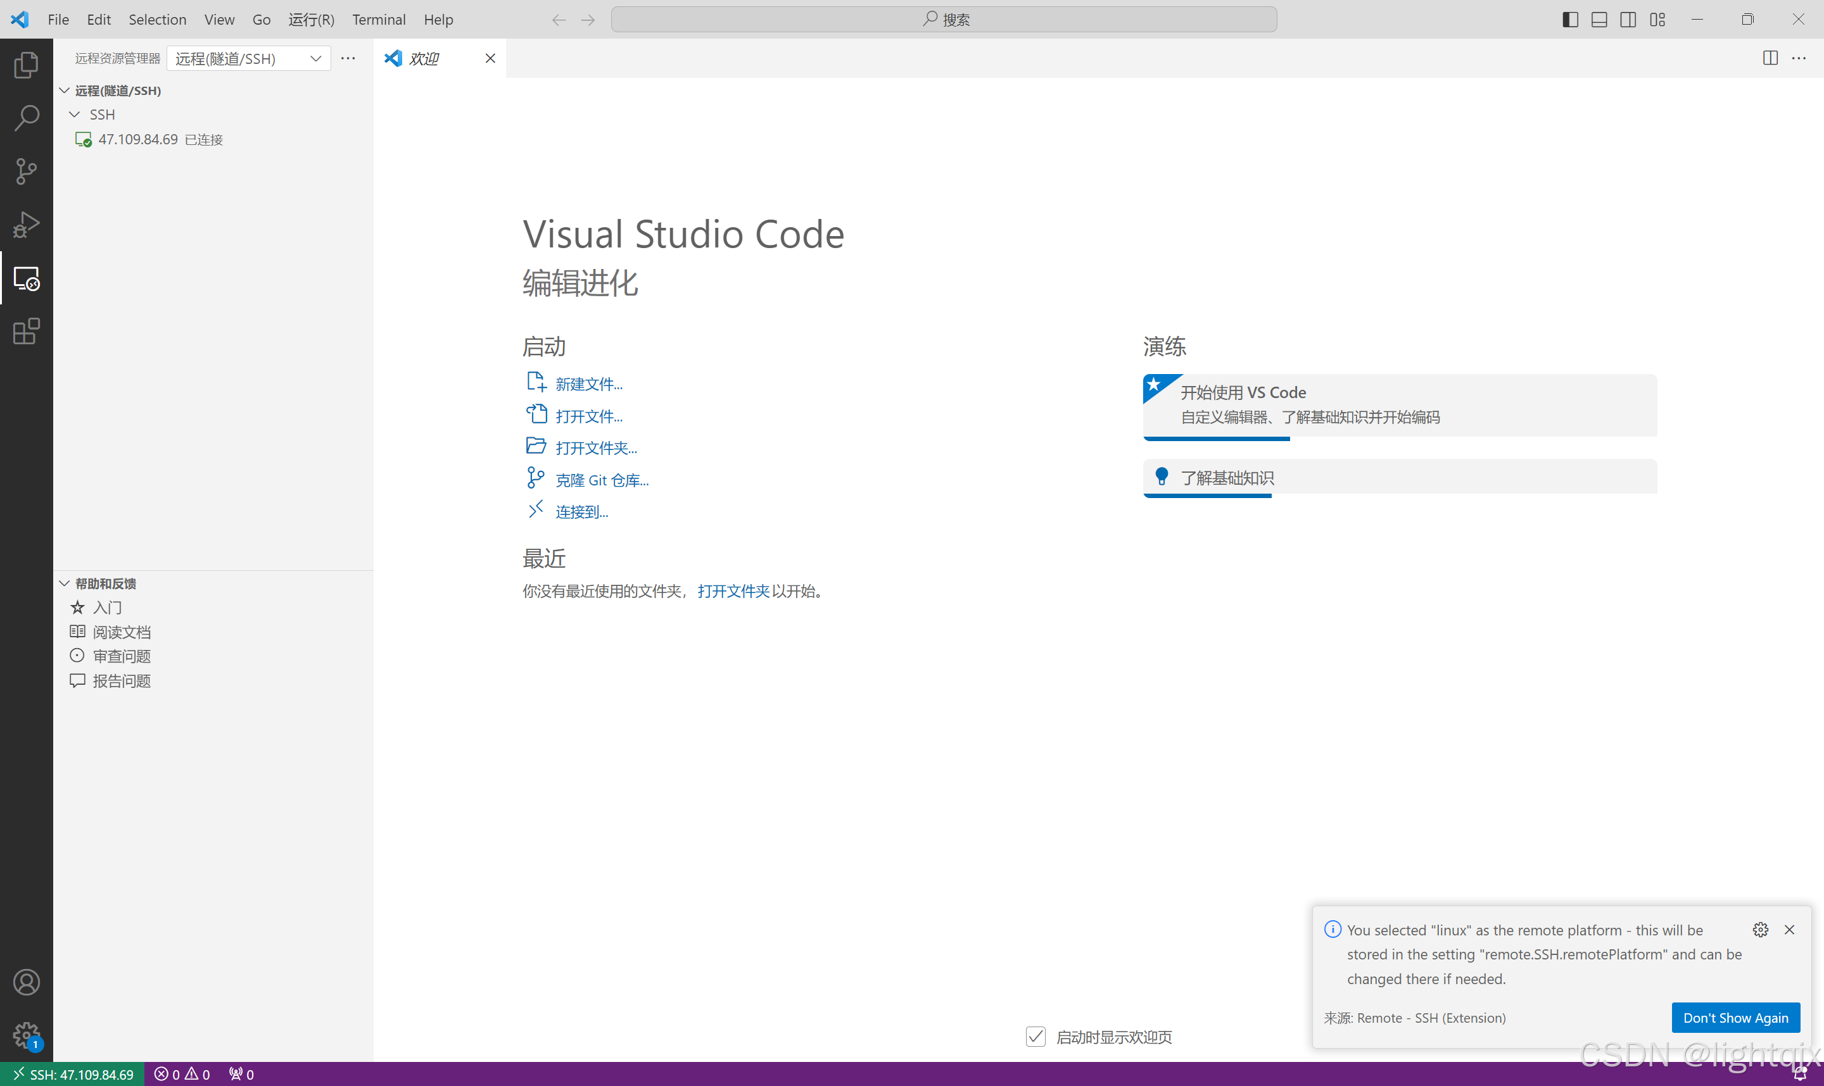Select the Remote Explorer activity icon

point(27,278)
